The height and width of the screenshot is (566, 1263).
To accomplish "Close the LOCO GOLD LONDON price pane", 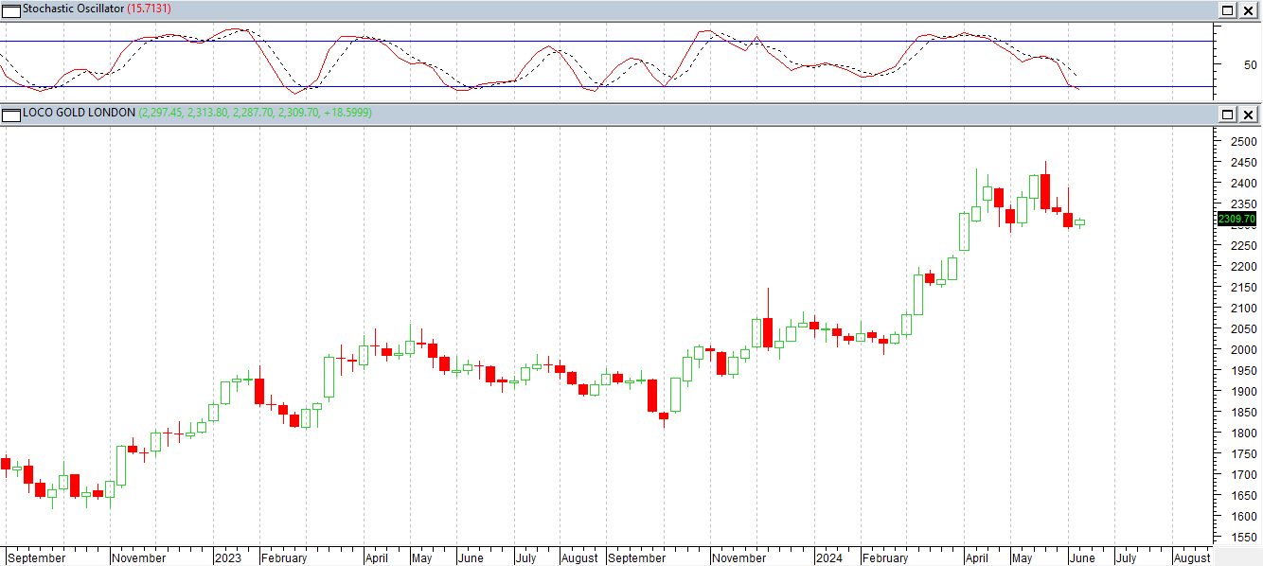I will pyautogui.click(x=1249, y=115).
